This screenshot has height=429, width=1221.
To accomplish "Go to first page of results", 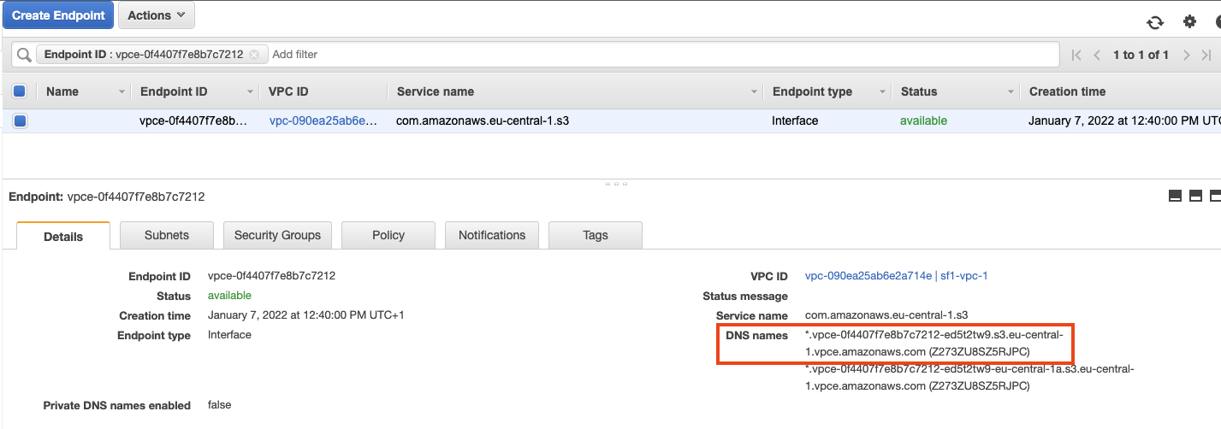I will pyautogui.click(x=1076, y=55).
